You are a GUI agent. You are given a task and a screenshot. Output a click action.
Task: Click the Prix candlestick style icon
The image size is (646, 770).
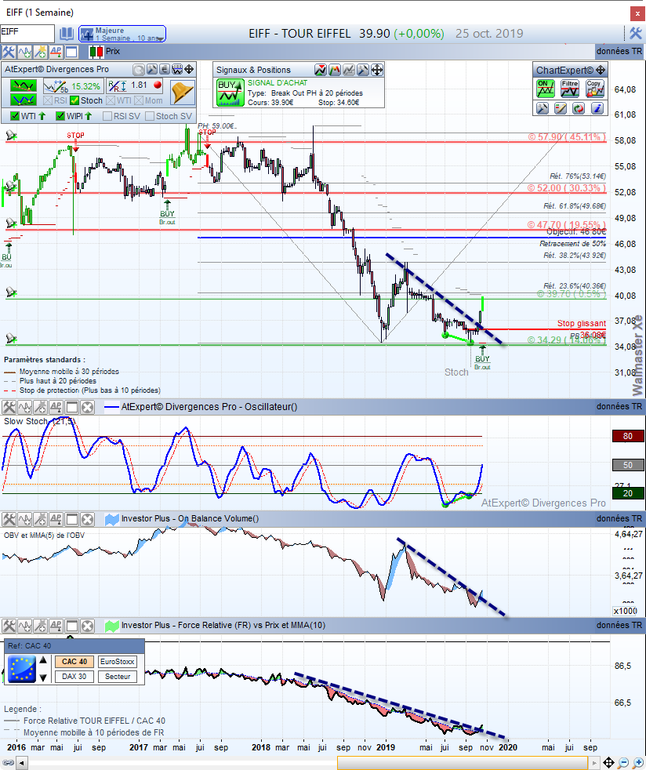click(96, 52)
